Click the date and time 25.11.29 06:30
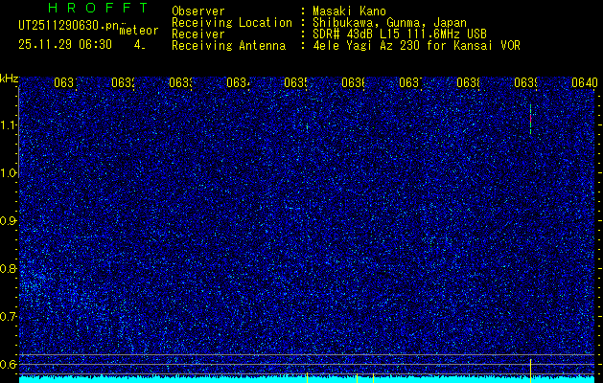The image size is (603, 383). tap(65, 45)
